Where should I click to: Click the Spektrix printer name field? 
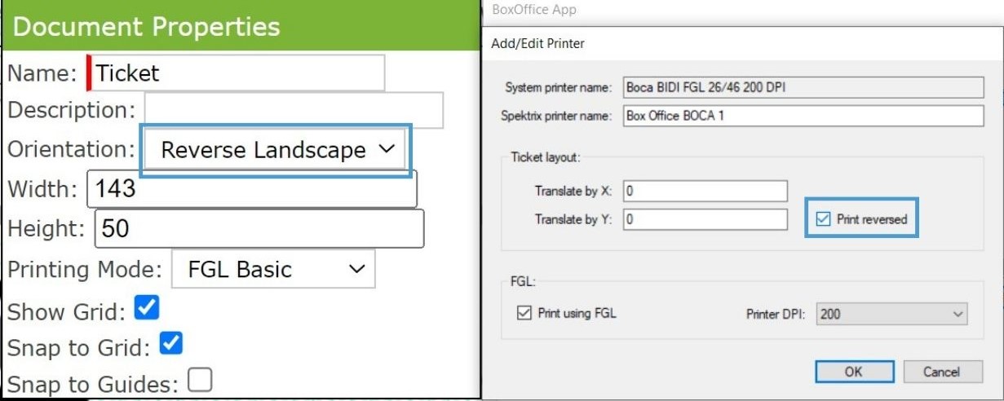point(803,116)
